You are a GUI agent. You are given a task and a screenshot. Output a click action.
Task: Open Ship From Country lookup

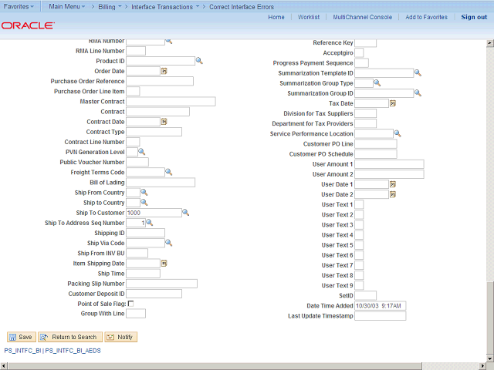pyautogui.click(x=144, y=192)
